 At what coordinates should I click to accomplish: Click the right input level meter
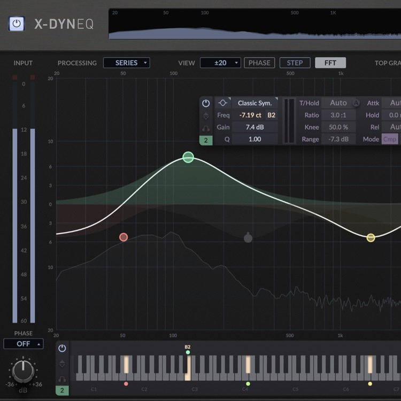click(33, 202)
